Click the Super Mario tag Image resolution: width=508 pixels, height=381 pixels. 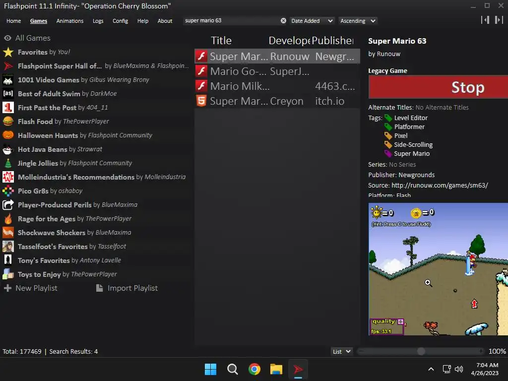(x=412, y=154)
